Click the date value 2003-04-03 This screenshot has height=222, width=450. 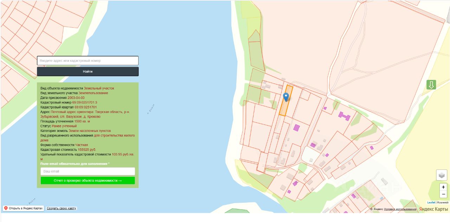click(x=76, y=98)
